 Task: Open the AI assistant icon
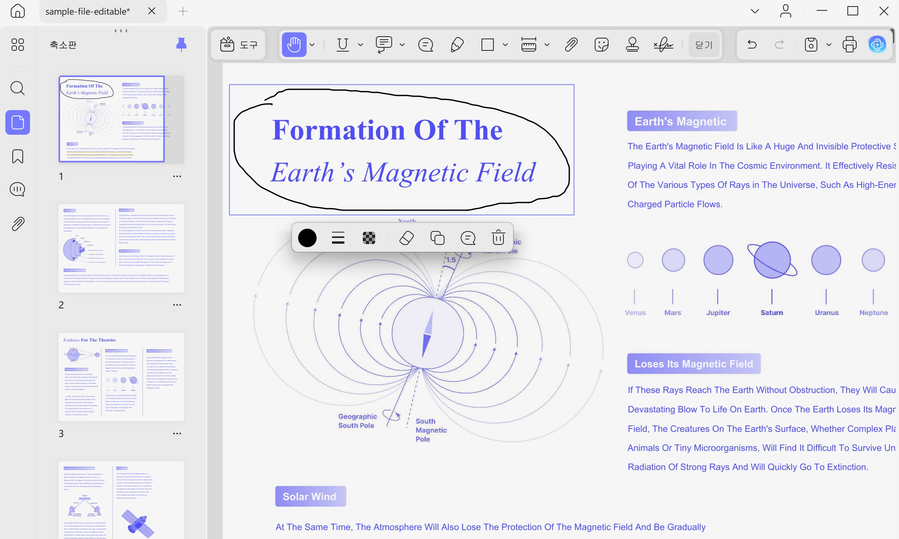(x=877, y=45)
